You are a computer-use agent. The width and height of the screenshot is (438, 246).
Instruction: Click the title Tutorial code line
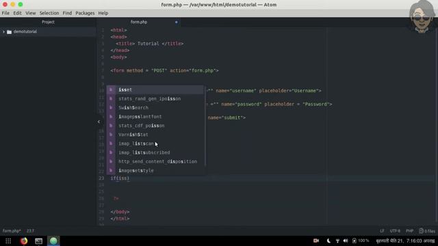coord(150,44)
